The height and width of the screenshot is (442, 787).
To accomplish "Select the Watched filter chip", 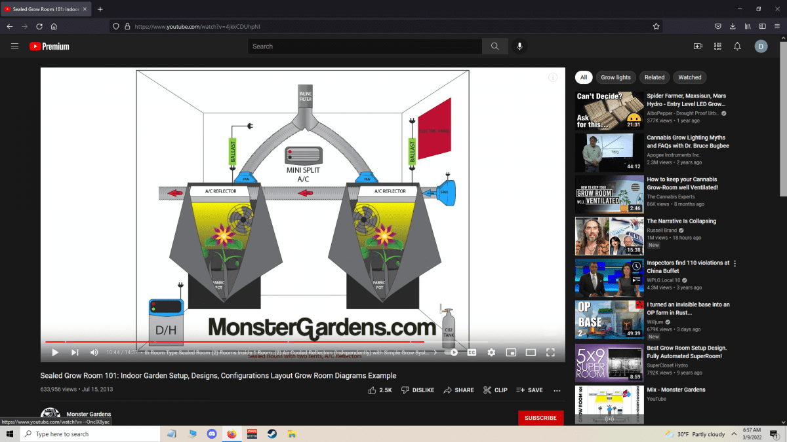I will point(689,77).
